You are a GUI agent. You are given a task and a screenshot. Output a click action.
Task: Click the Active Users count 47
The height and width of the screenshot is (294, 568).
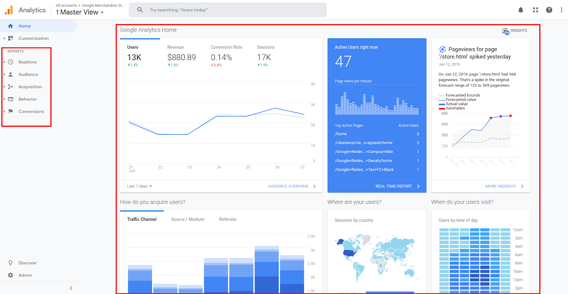coord(343,62)
